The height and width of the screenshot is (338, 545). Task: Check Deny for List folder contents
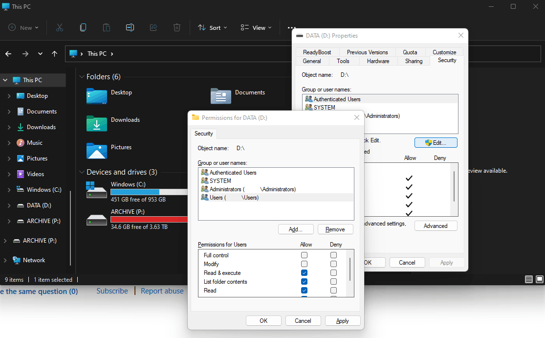click(333, 281)
